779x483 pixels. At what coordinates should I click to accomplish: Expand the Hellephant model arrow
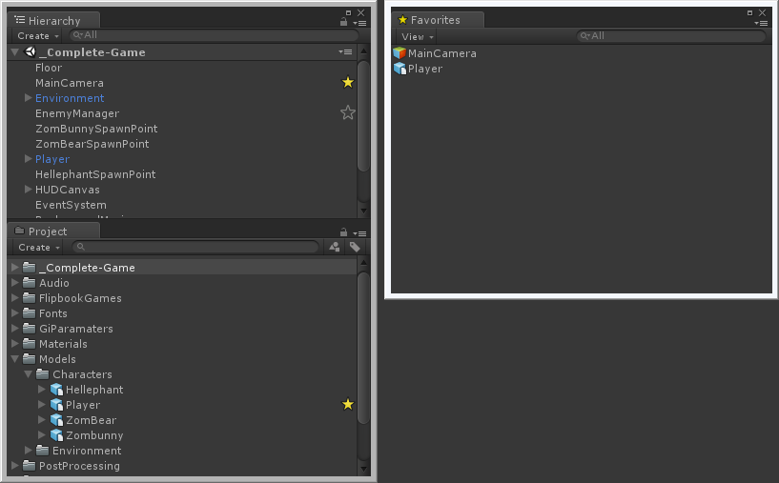(x=42, y=390)
